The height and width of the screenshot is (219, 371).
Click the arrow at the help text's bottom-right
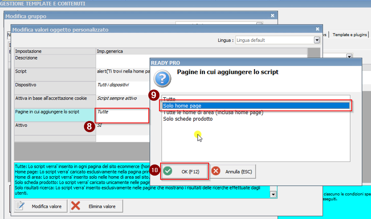point(273,194)
